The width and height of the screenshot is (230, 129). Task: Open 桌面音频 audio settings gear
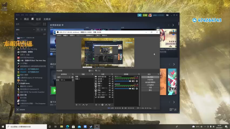click(137, 89)
